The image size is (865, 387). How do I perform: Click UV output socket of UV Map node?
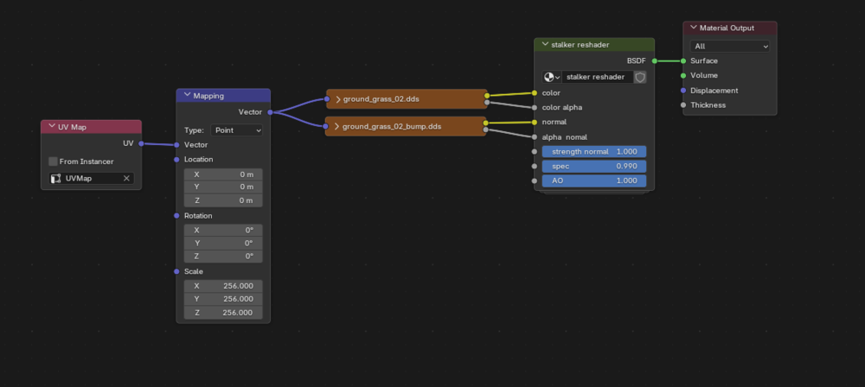point(141,143)
